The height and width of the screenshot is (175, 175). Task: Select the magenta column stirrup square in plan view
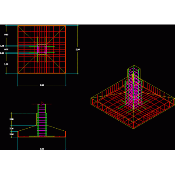pyautogui.click(x=42, y=49)
